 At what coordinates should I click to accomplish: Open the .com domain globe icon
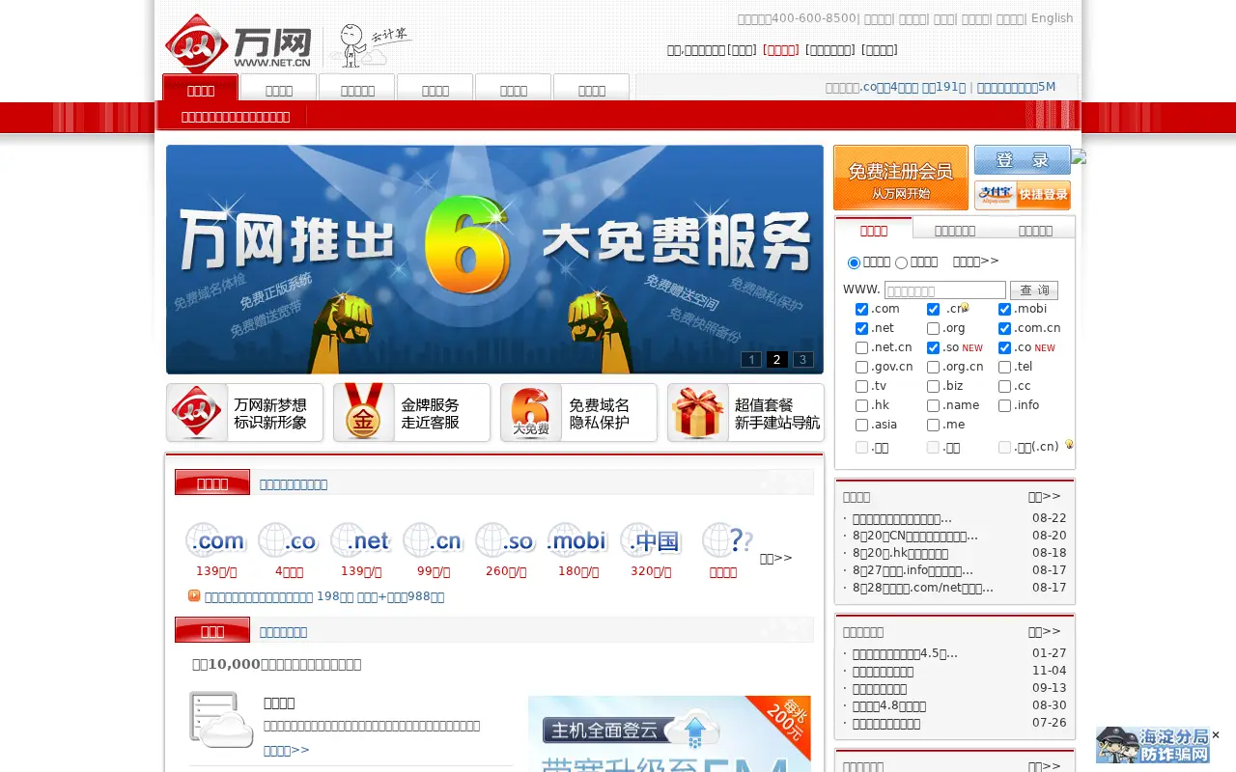click(x=215, y=540)
